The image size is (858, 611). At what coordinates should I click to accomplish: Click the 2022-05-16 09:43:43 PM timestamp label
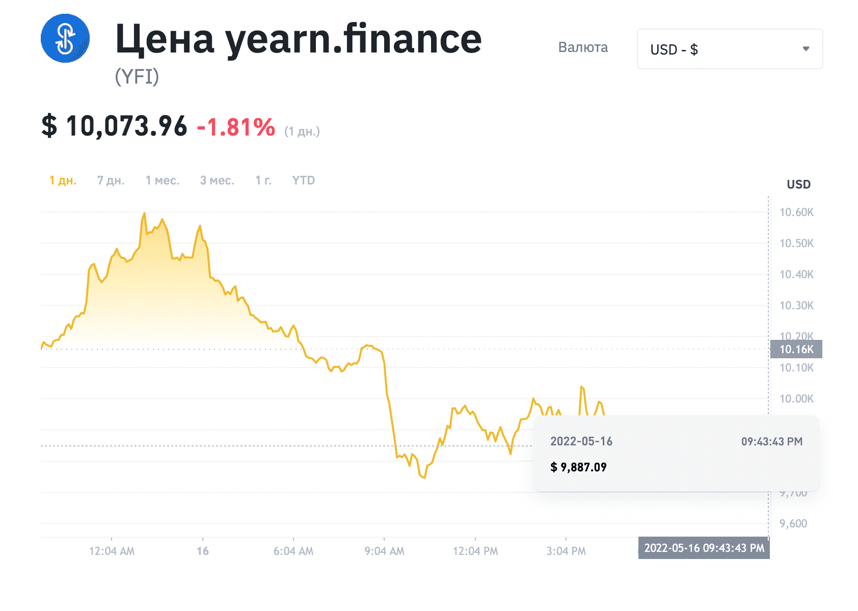[704, 548]
